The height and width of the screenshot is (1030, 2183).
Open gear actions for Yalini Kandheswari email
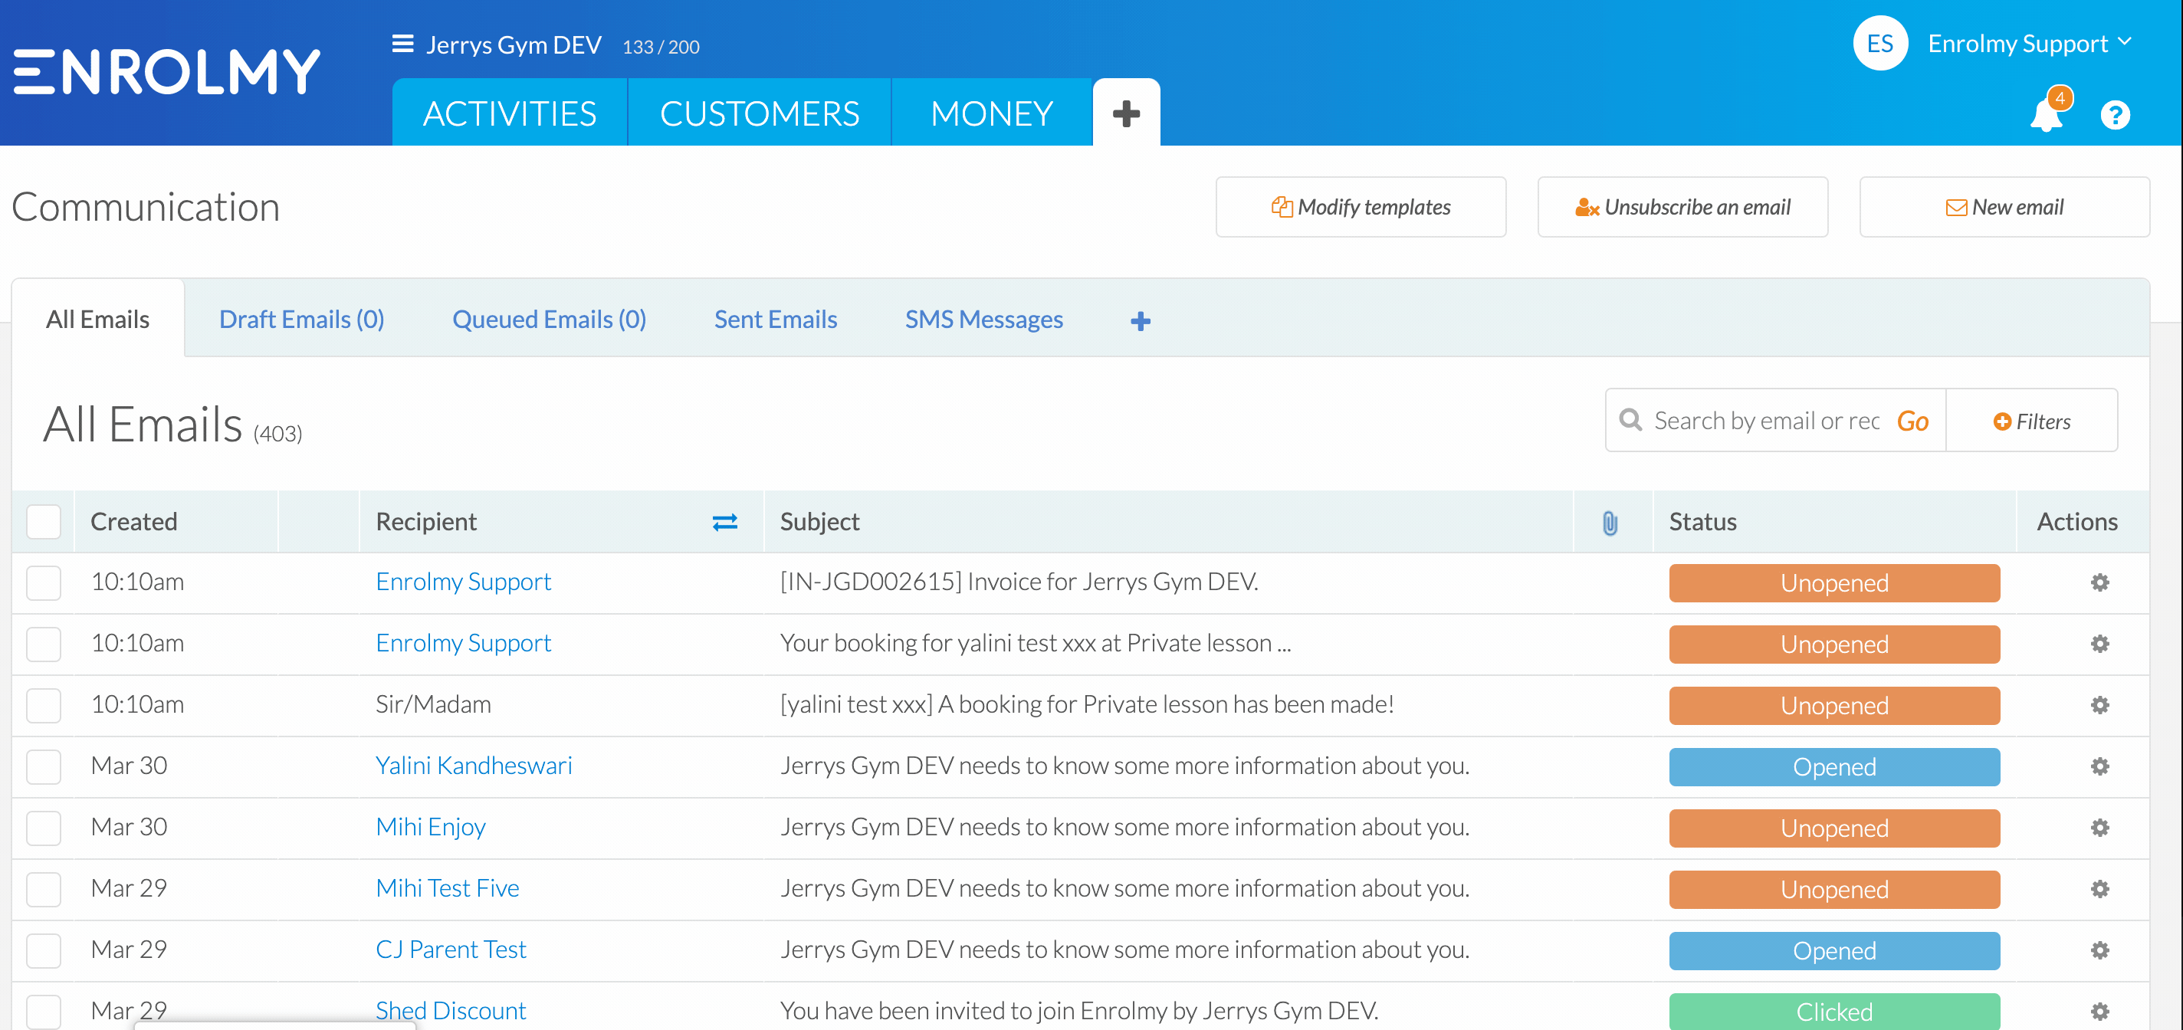tap(2100, 766)
